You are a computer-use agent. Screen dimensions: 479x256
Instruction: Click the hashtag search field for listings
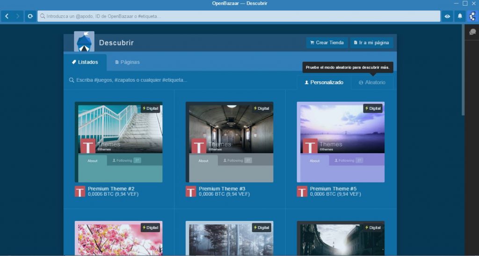[x=180, y=80]
